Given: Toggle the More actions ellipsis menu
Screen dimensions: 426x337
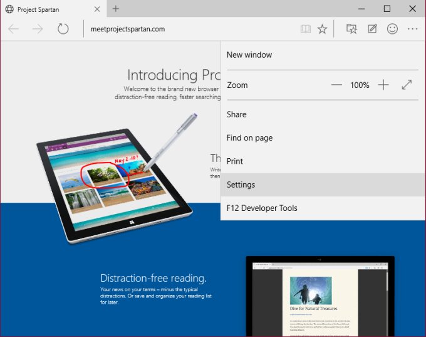Looking at the screenshot, I should (x=412, y=29).
